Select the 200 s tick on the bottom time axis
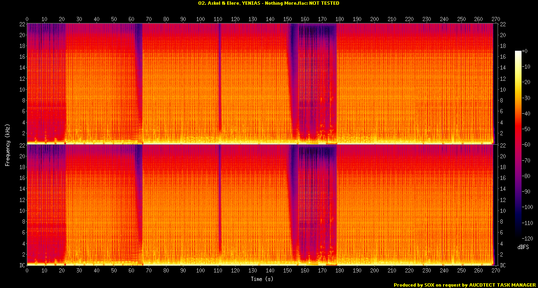The height and width of the screenshot is (288, 538). point(374,271)
